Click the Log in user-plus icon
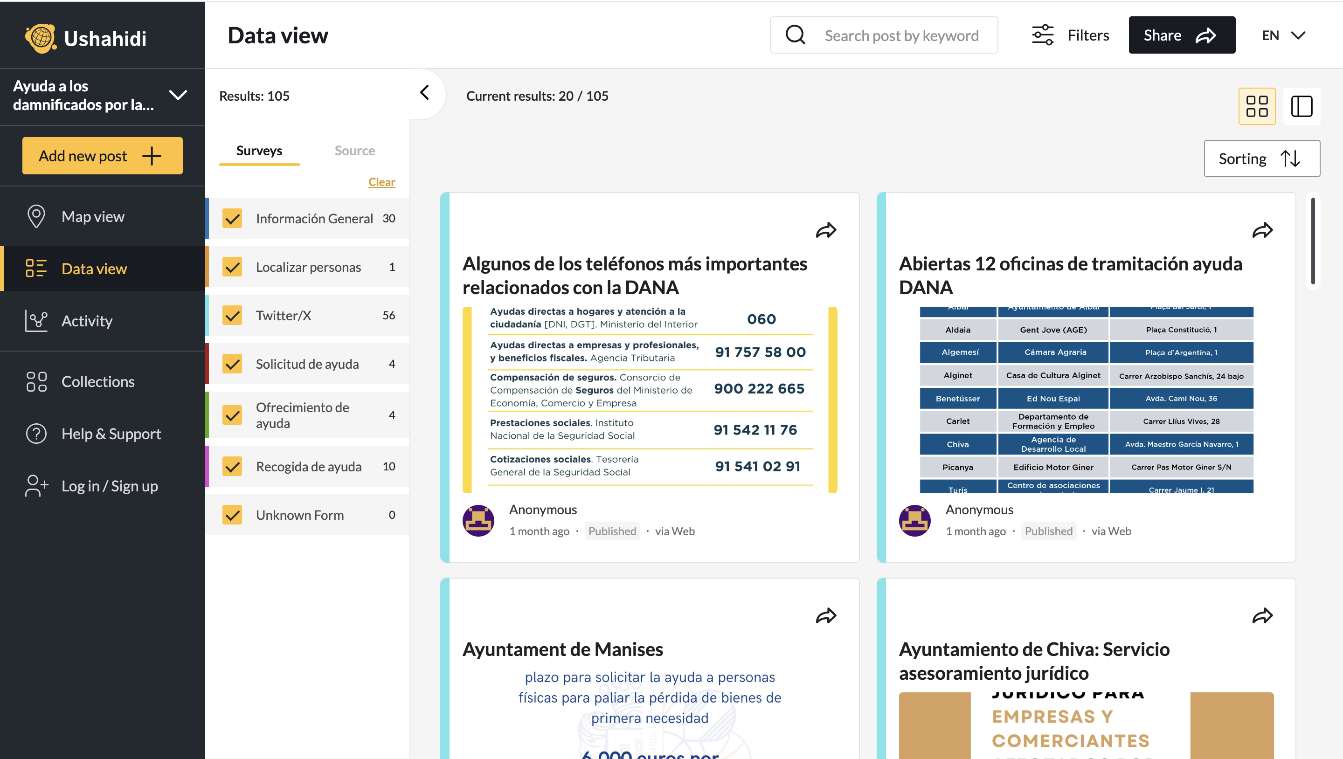Viewport: 1343px width, 759px height. (x=36, y=486)
